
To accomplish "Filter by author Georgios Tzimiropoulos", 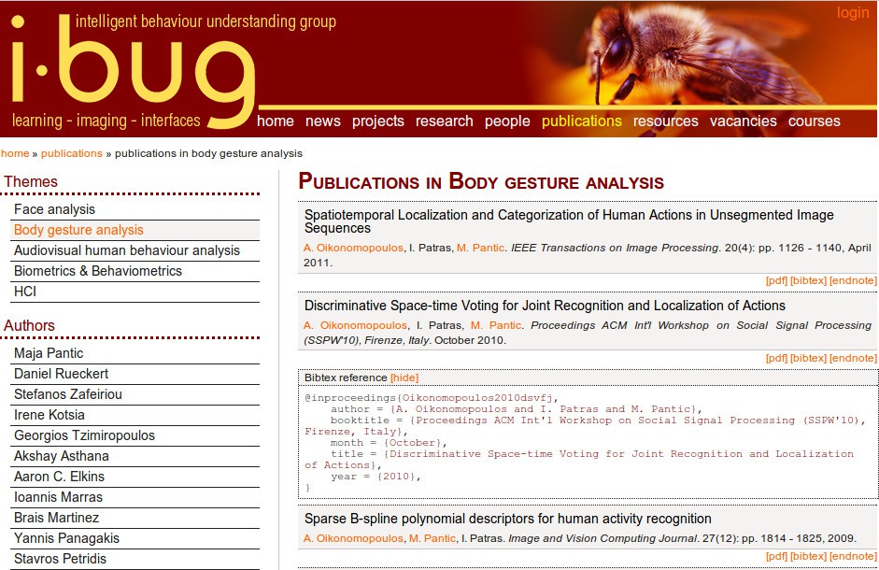I will click(135, 435).
